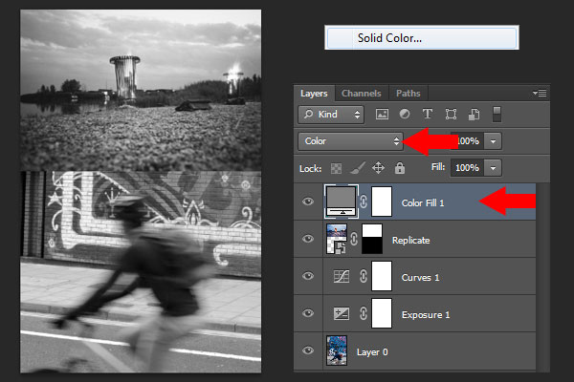Select the Layer 0 name
Image resolution: width=574 pixels, height=382 pixels.
coord(372,352)
